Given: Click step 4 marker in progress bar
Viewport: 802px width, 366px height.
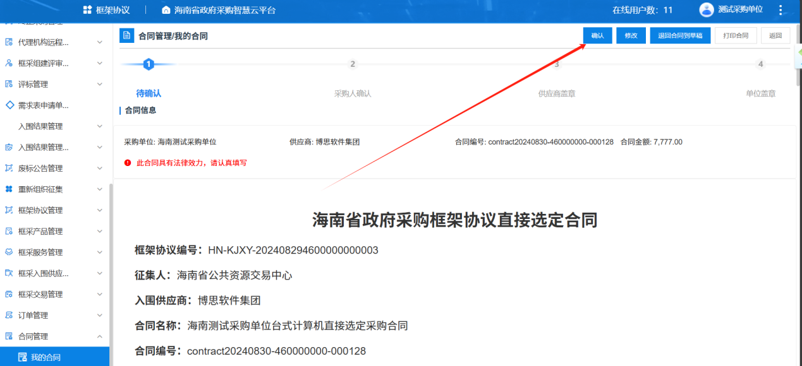Looking at the screenshot, I should [x=760, y=64].
